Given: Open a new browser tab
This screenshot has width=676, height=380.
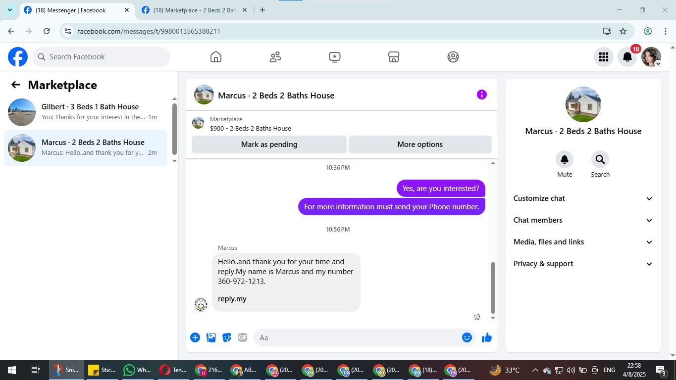Looking at the screenshot, I should pyautogui.click(x=262, y=10).
